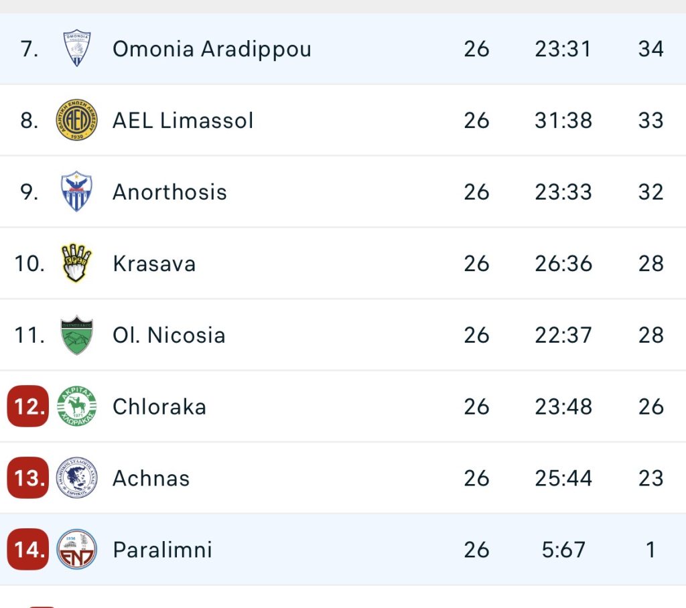The height and width of the screenshot is (608, 686).
Task: Select the Ol. Nicosia team name
Action: click(x=169, y=335)
